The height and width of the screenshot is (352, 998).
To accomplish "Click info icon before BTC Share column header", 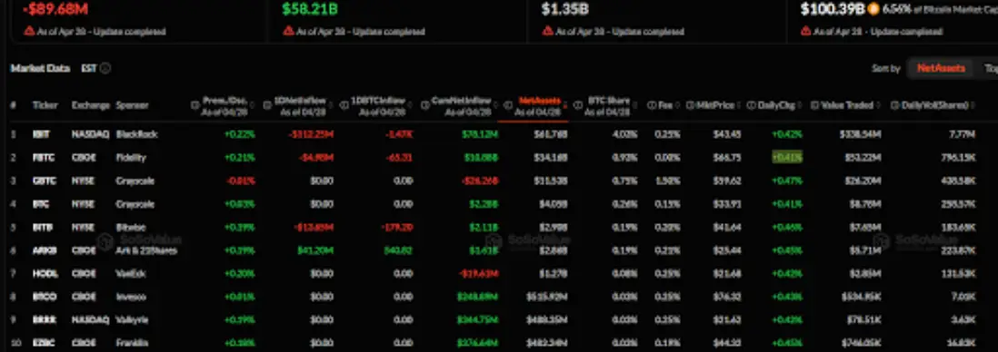I will [x=578, y=105].
